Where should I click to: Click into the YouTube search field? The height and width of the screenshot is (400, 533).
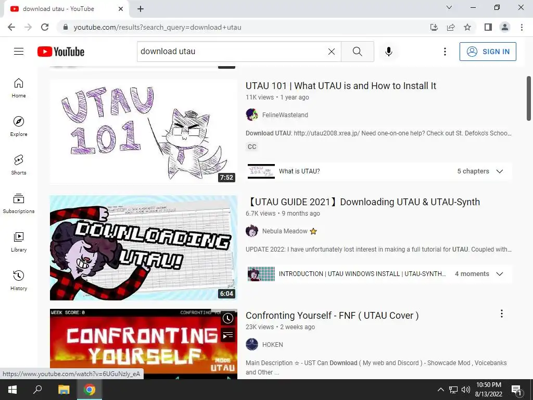tap(233, 52)
